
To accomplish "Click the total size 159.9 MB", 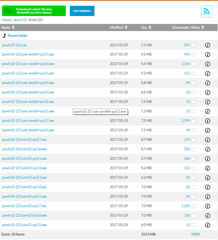I will pos(148,234).
